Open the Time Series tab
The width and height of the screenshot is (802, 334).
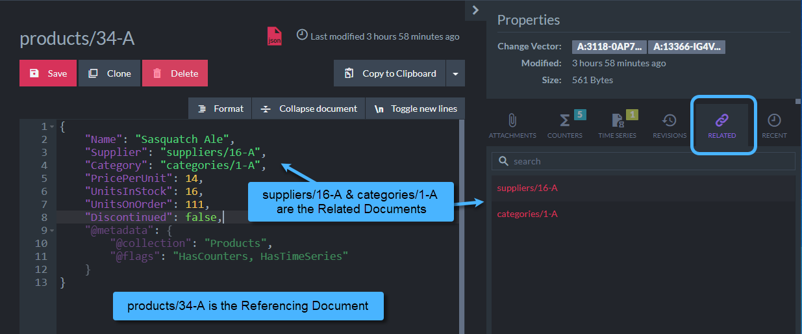coord(617,126)
